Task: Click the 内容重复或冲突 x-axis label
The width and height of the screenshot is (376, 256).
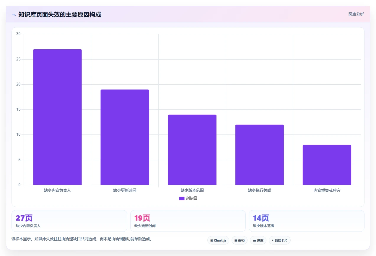Action: click(x=327, y=191)
